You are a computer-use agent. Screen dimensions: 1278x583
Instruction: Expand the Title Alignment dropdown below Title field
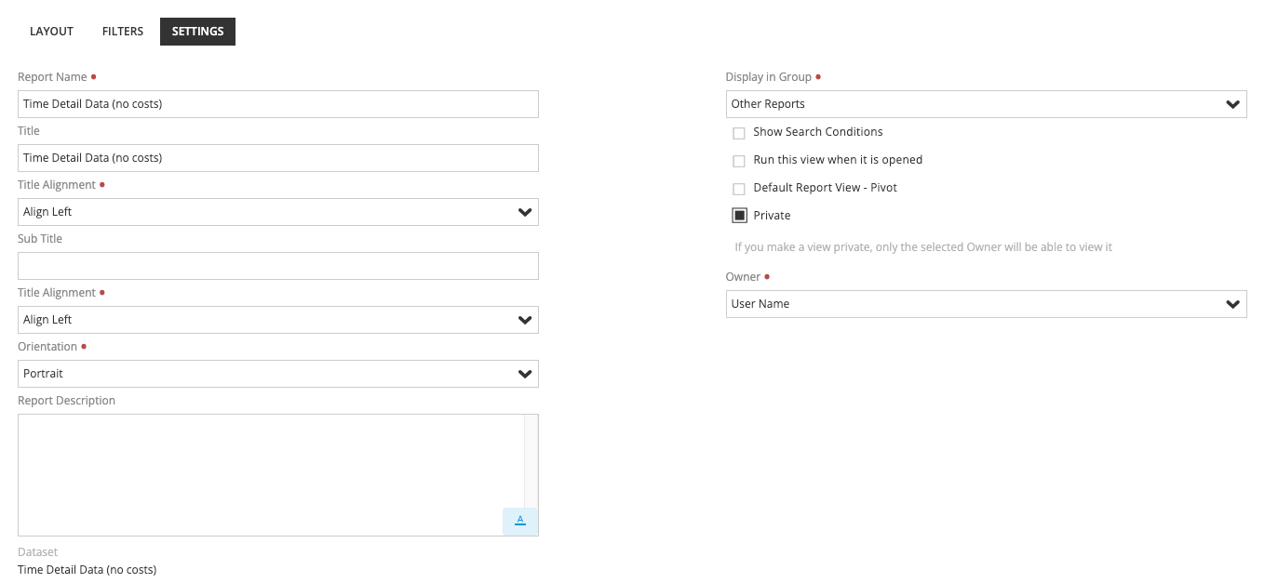(x=277, y=212)
